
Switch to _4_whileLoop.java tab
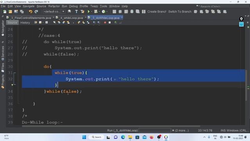pos(71,18)
